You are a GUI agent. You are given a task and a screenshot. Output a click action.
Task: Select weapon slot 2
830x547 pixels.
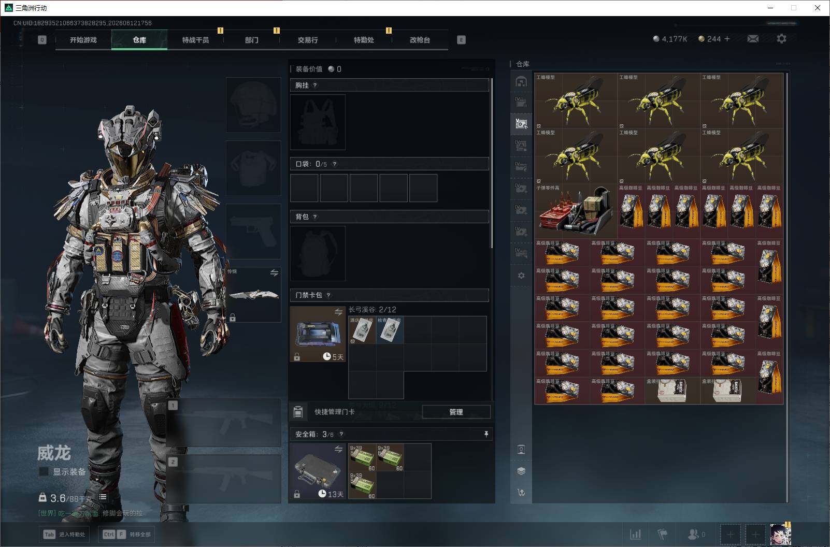(x=223, y=479)
